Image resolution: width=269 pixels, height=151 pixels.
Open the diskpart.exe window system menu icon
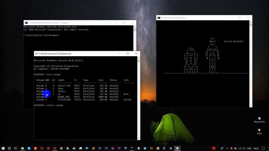coord(37,54)
